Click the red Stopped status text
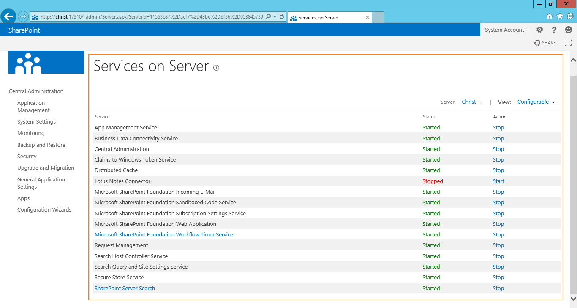 (433, 181)
